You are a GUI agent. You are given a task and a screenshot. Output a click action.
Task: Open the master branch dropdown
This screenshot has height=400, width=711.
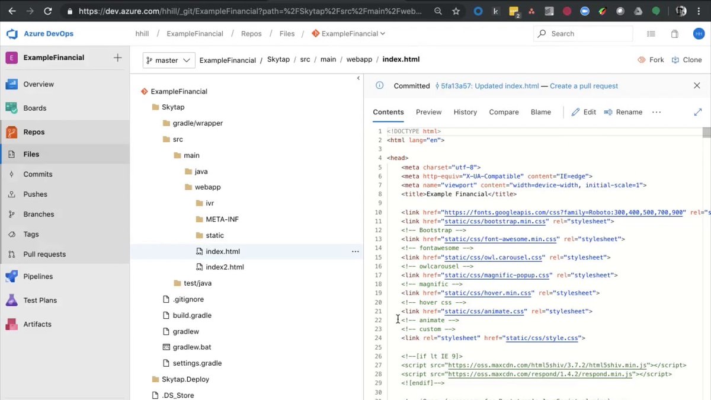[x=169, y=60]
